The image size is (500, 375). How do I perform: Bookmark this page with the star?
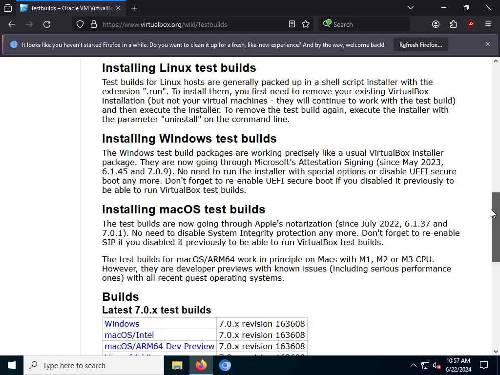(x=306, y=24)
